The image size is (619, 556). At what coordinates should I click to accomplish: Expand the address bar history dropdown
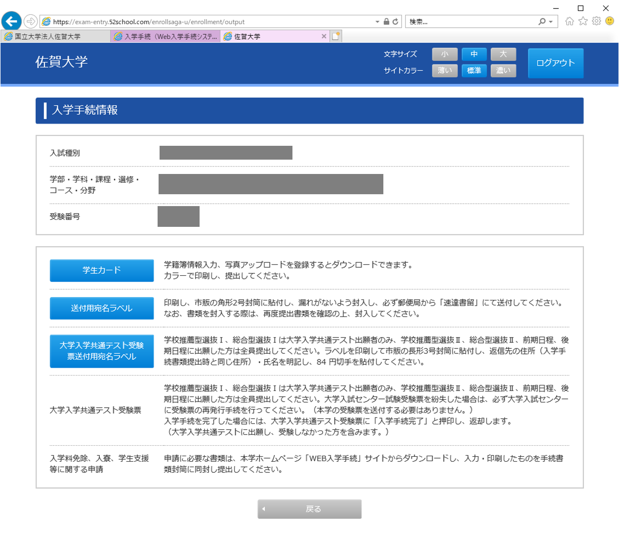point(377,22)
